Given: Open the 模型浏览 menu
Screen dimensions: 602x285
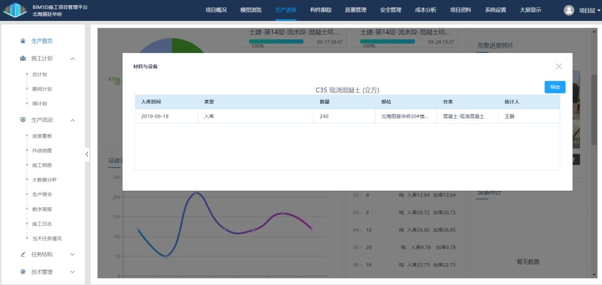Looking at the screenshot, I should coord(251,10).
